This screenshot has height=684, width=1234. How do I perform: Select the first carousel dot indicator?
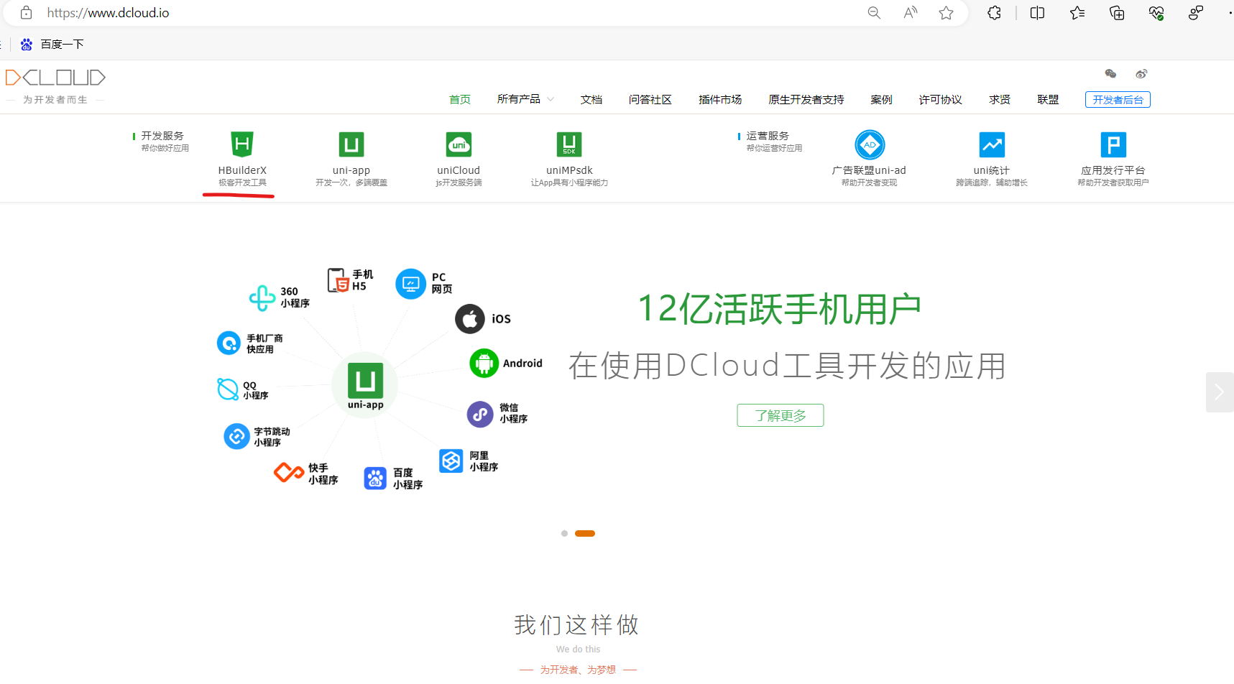(564, 533)
